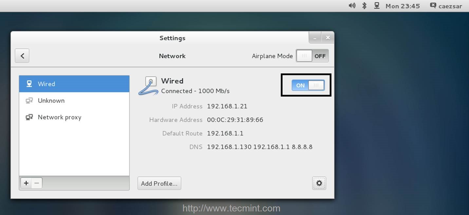The height and width of the screenshot is (215, 469).
Task: Turn off the Wired connection switch
Action: tap(308, 85)
